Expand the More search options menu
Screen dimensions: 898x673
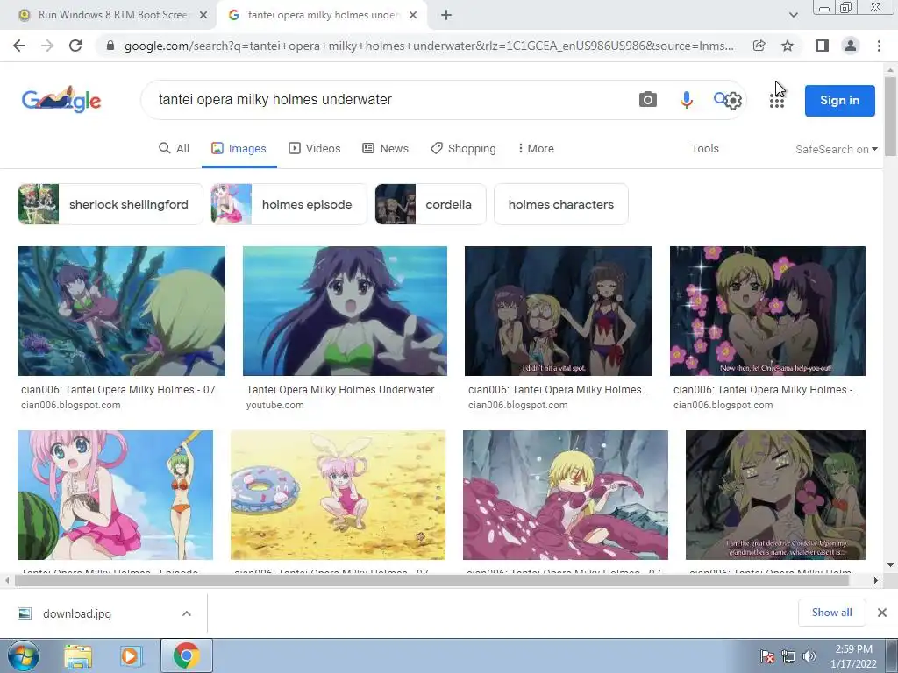536,148
